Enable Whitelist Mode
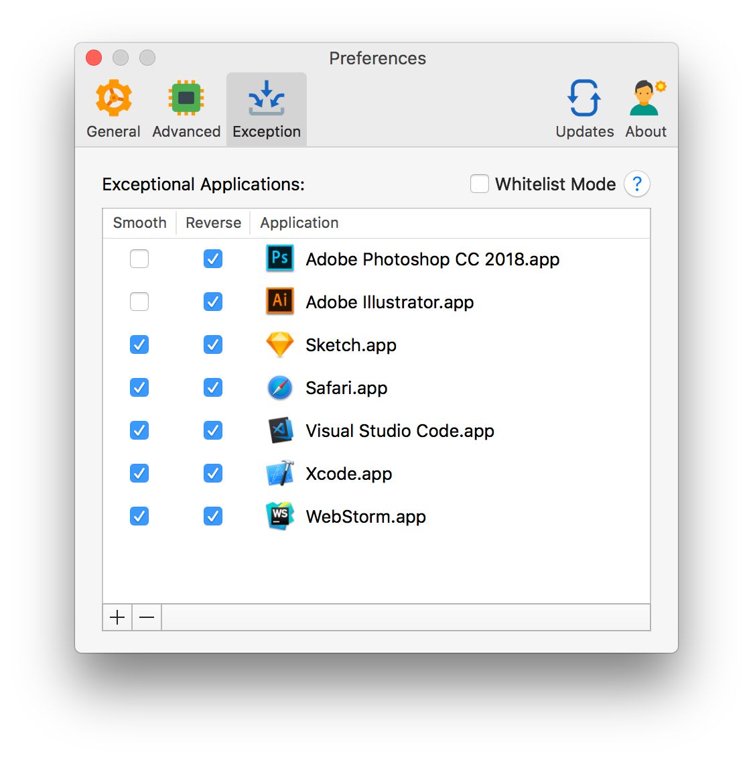Screen dimensions: 753x760 [x=480, y=184]
